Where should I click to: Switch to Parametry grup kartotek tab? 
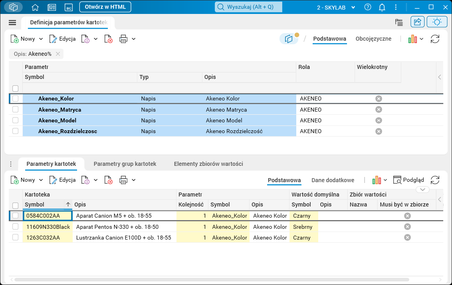click(125, 164)
